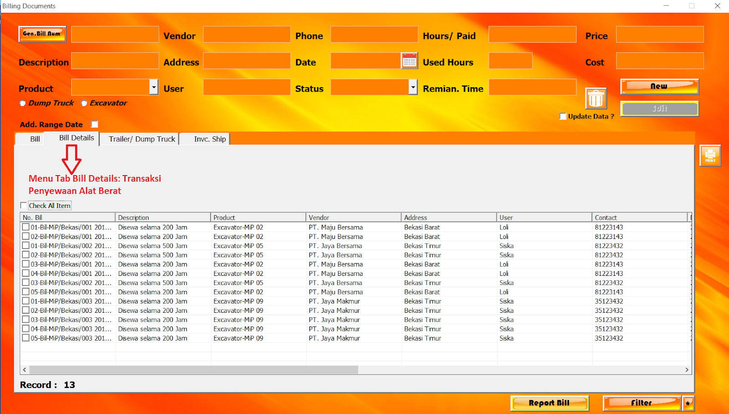
Task: Check the box for bill 01-Bill-MiP/Bekasi/001
Action: pyautogui.click(x=26, y=227)
